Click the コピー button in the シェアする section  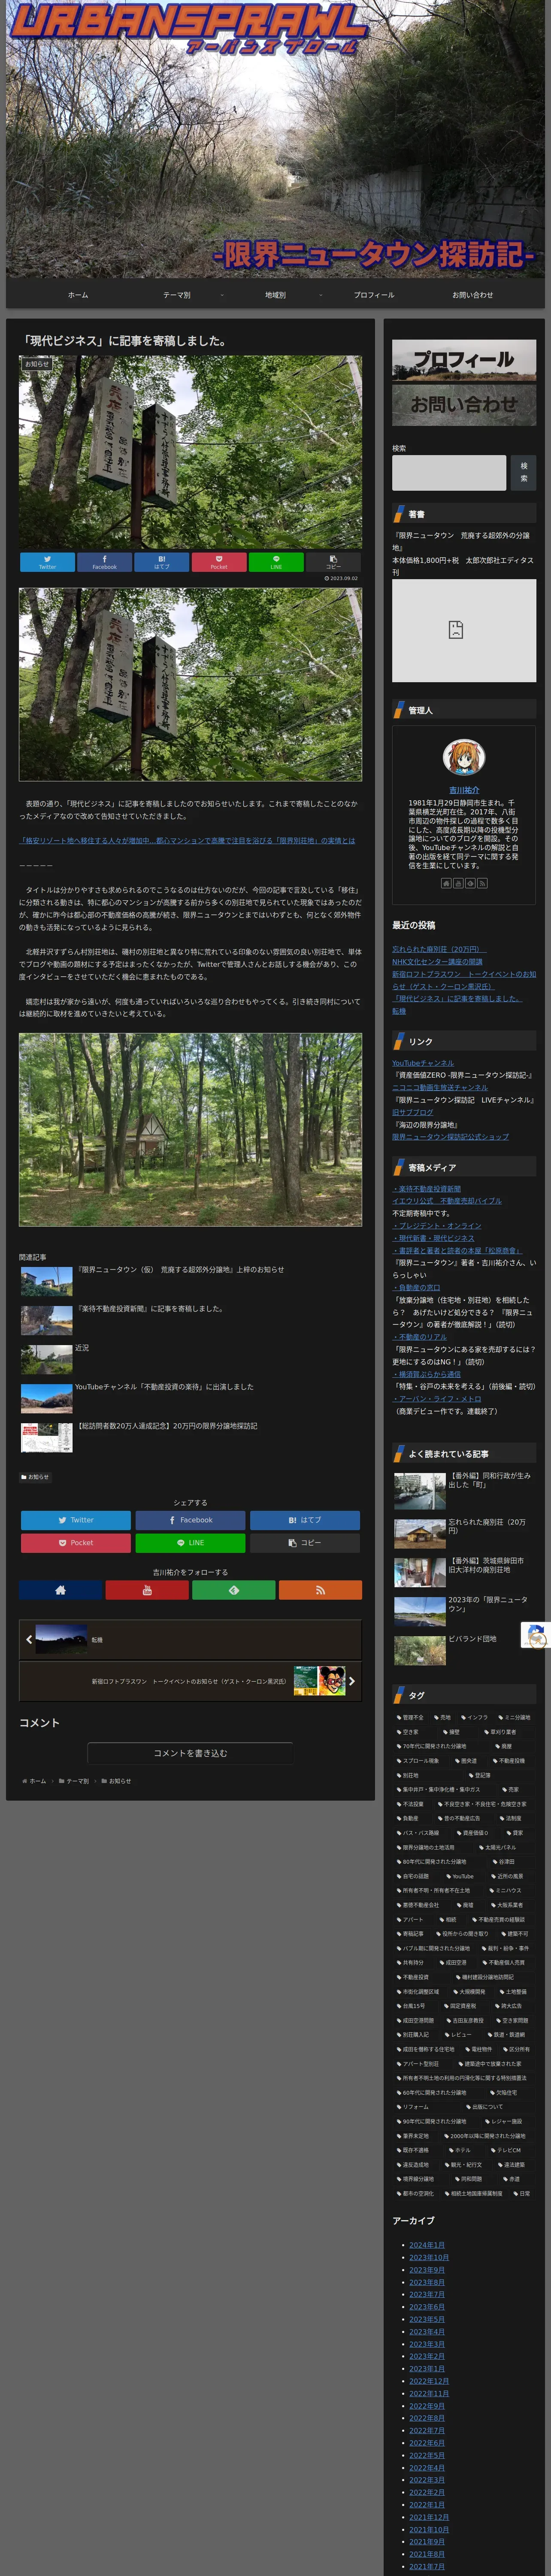tap(305, 1543)
